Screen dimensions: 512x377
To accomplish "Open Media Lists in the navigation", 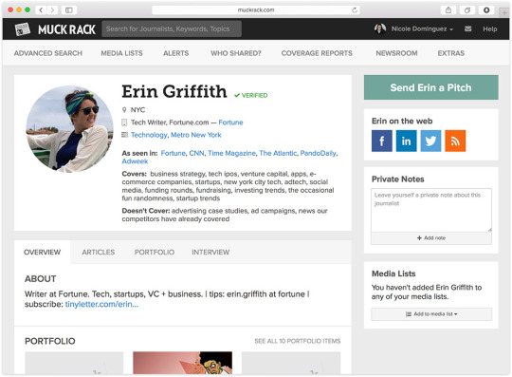I will [121, 53].
